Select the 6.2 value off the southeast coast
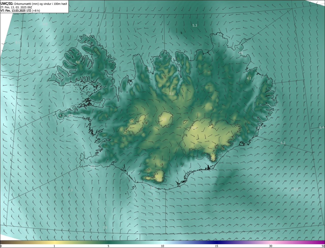The image size is (325, 248). pyautogui.click(x=283, y=143)
